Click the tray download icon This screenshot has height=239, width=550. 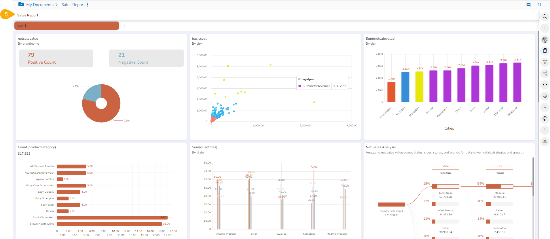coord(545,107)
